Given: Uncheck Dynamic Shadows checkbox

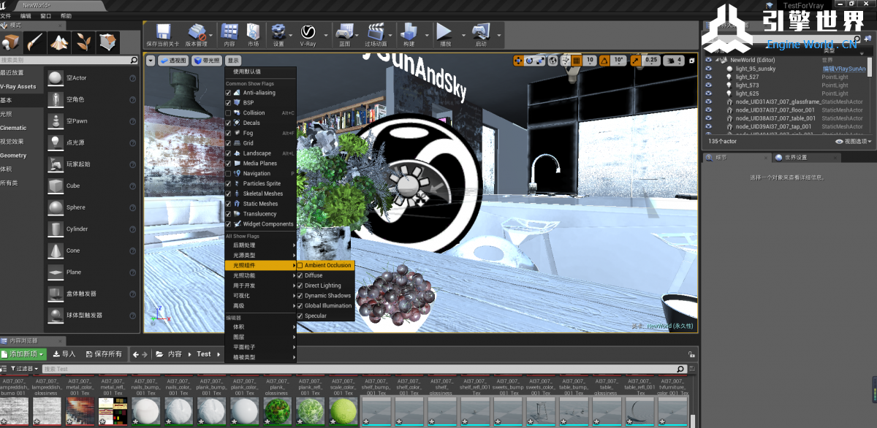Looking at the screenshot, I should [x=300, y=296].
